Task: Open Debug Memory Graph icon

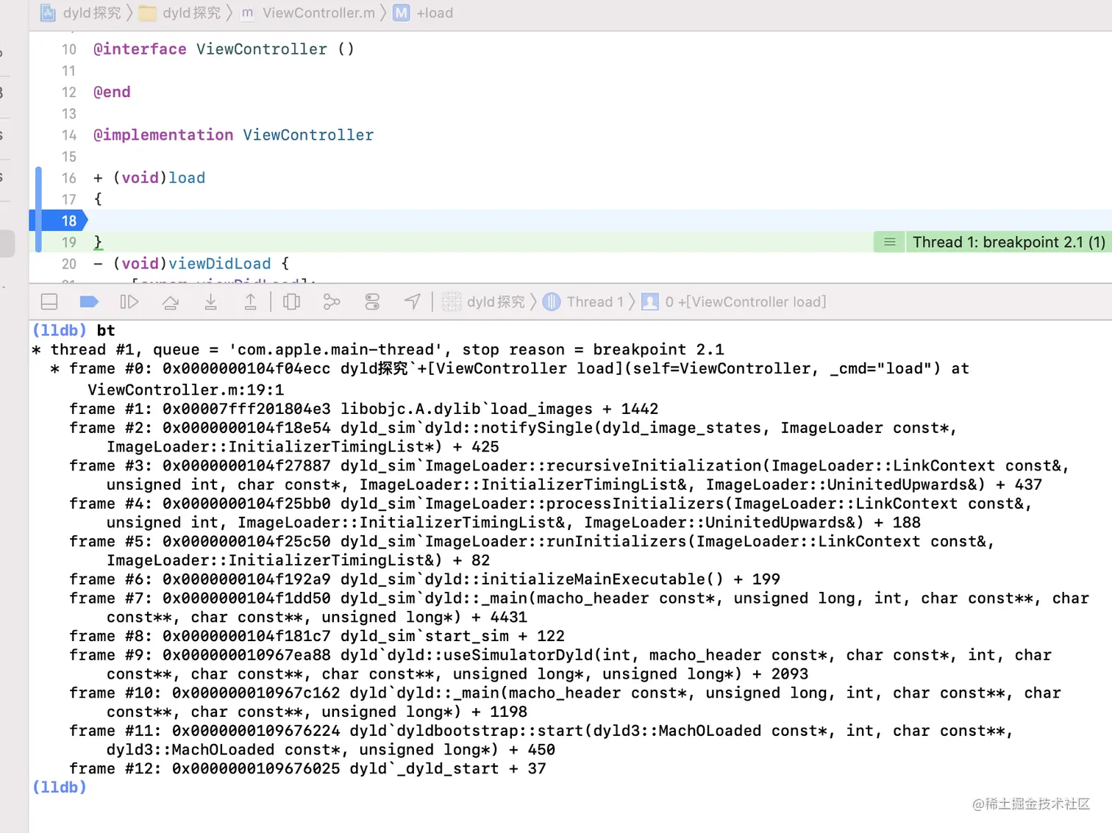Action: tap(332, 301)
